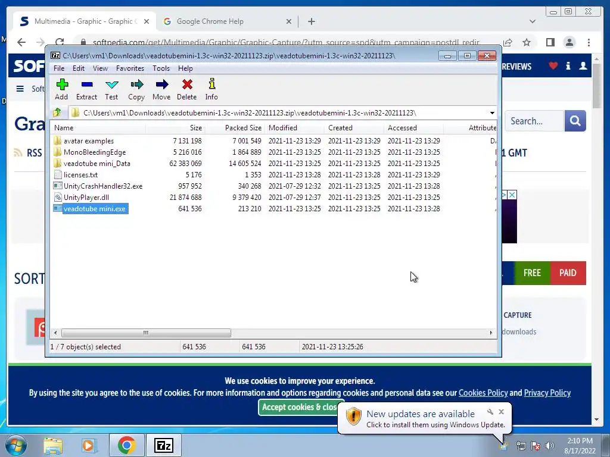Open the Softpedia hamburger menu

point(20,89)
